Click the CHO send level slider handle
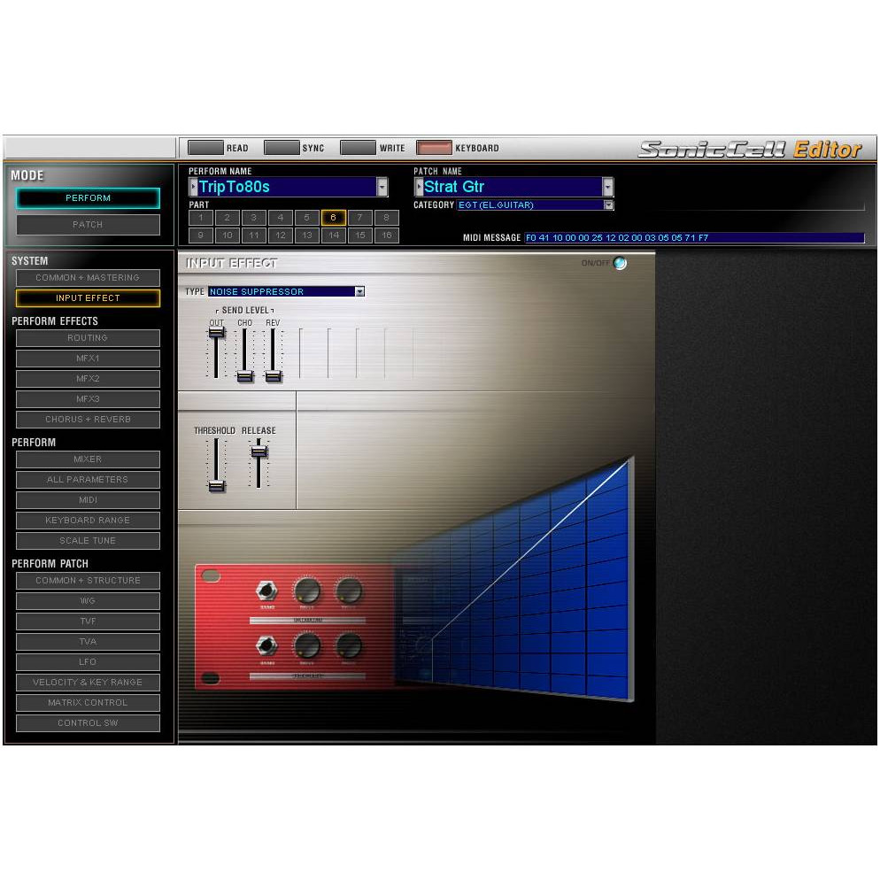 coord(244,376)
